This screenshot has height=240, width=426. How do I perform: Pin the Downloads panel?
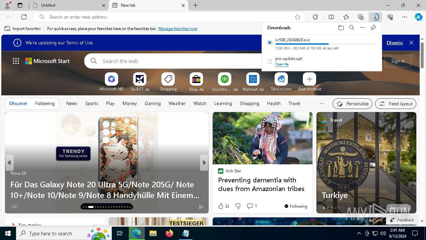tap(373, 28)
